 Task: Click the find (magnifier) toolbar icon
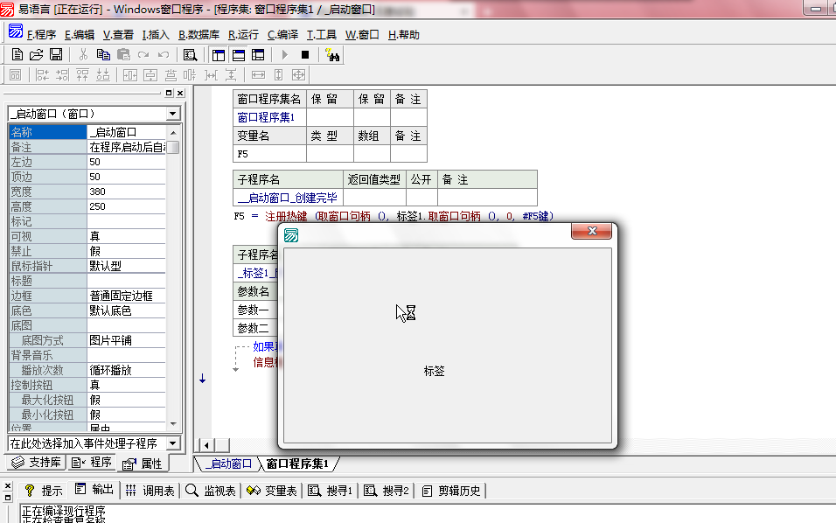[190, 54]
